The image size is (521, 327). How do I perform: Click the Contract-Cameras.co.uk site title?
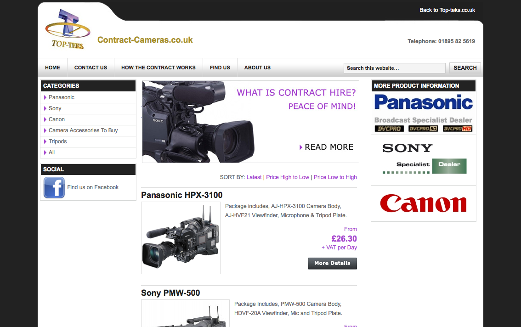145,40
